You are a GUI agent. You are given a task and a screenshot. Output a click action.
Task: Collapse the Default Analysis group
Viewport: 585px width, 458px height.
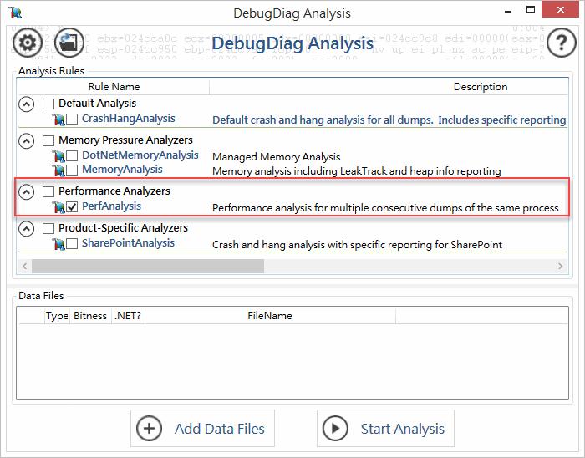pyautogui.click(x=27, y=104)
